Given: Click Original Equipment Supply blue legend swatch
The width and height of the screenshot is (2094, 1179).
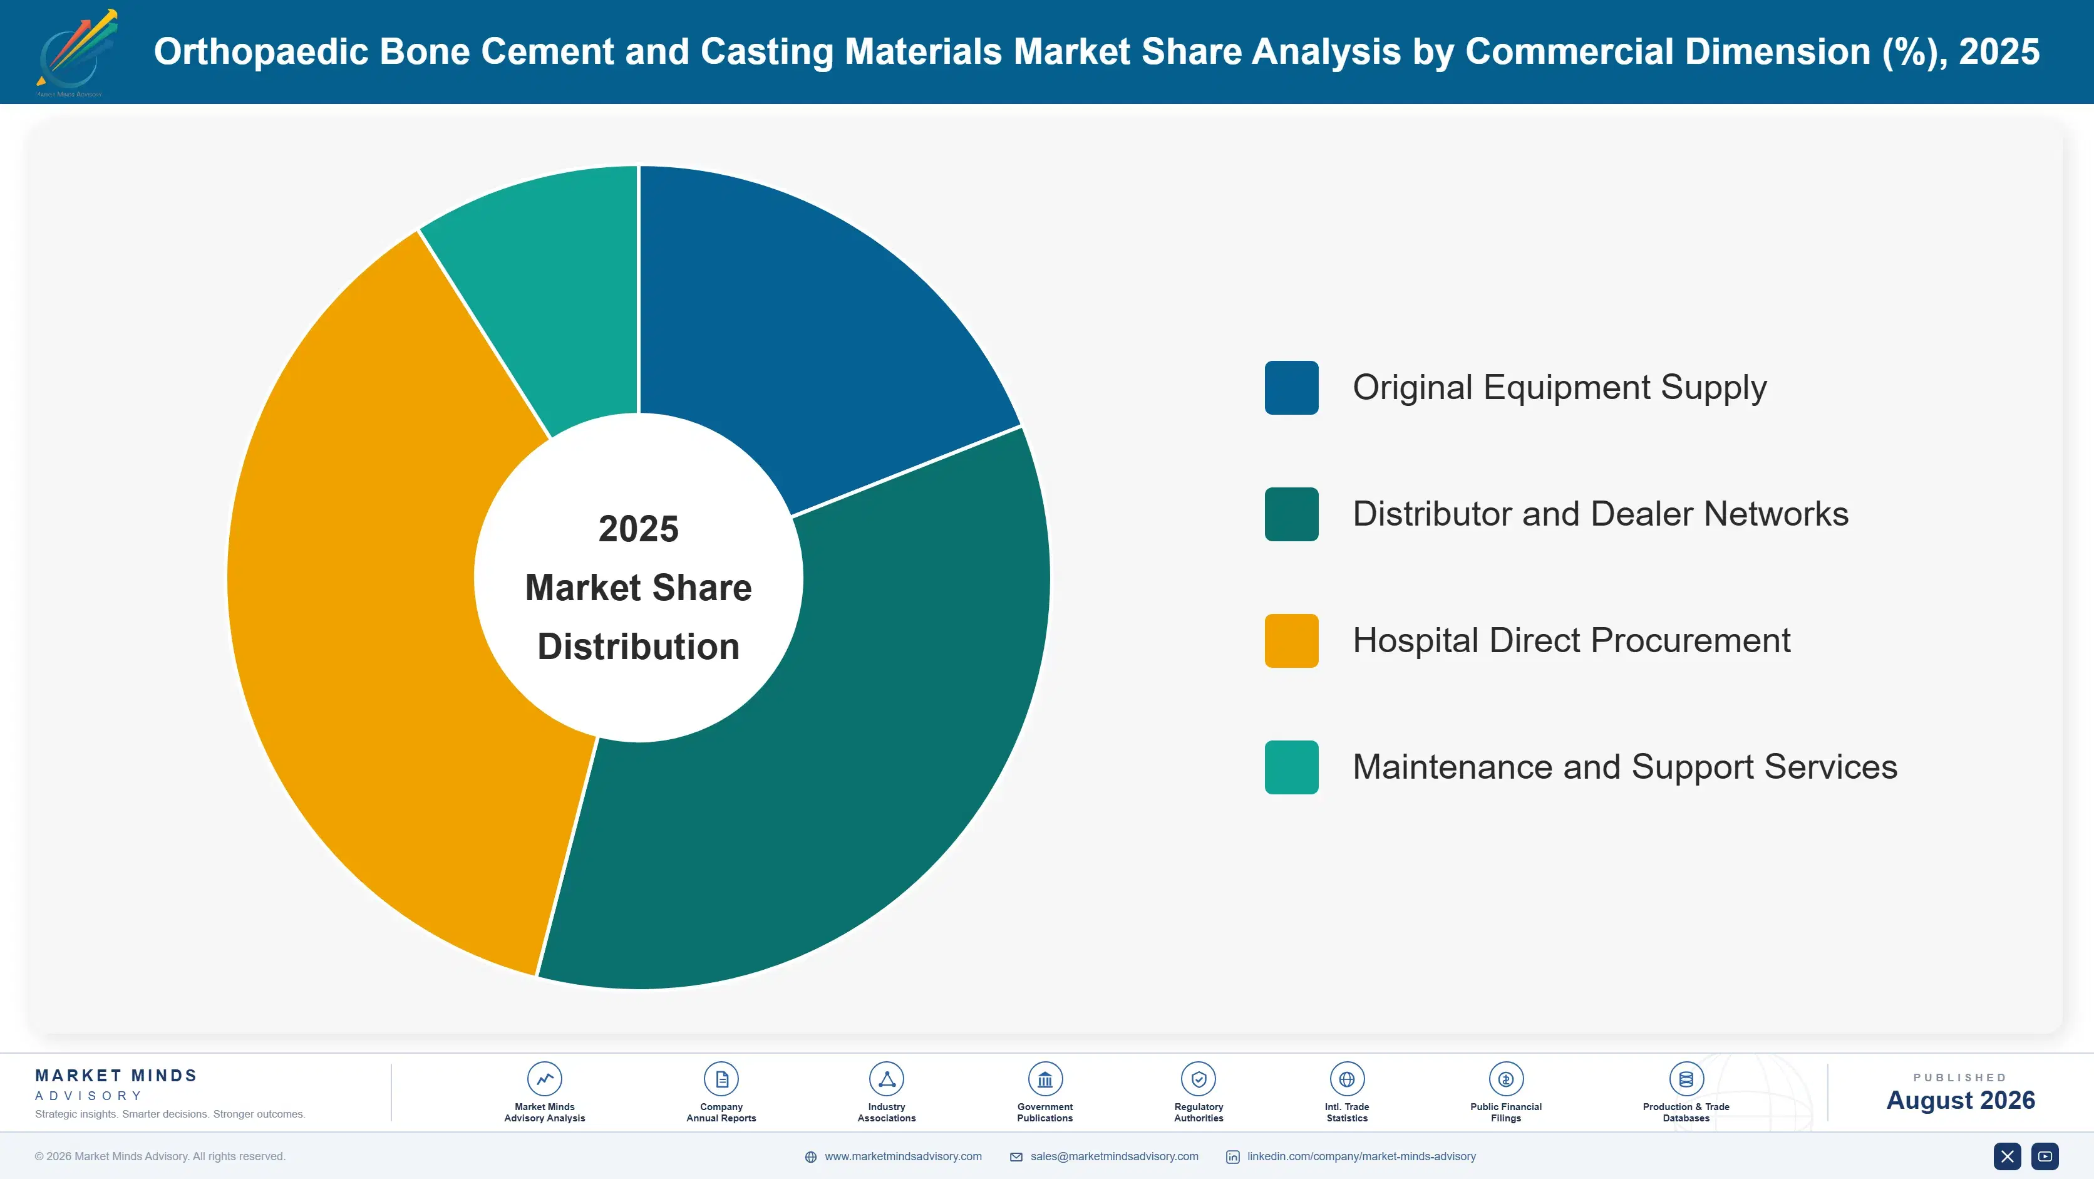Looking at the screenshot, I should coord(1291,388).
